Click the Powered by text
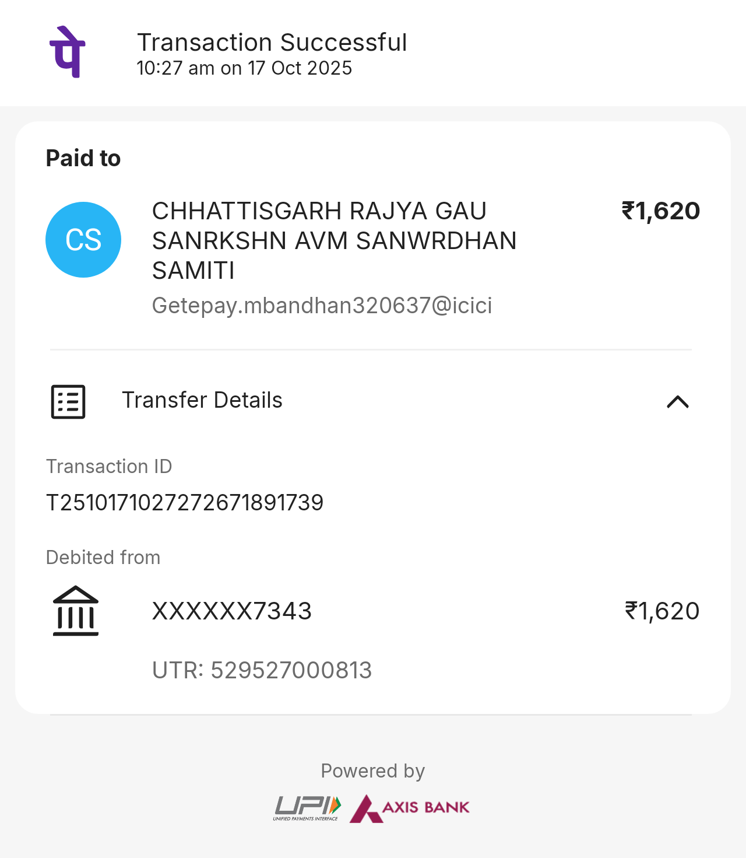This screenshot has width=746, height=858. click(x=373, y=771)
